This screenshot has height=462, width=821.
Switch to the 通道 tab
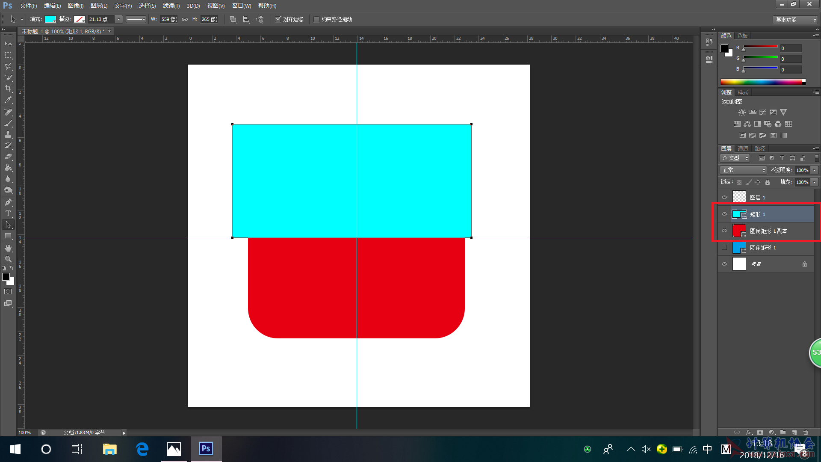point(743,148)
